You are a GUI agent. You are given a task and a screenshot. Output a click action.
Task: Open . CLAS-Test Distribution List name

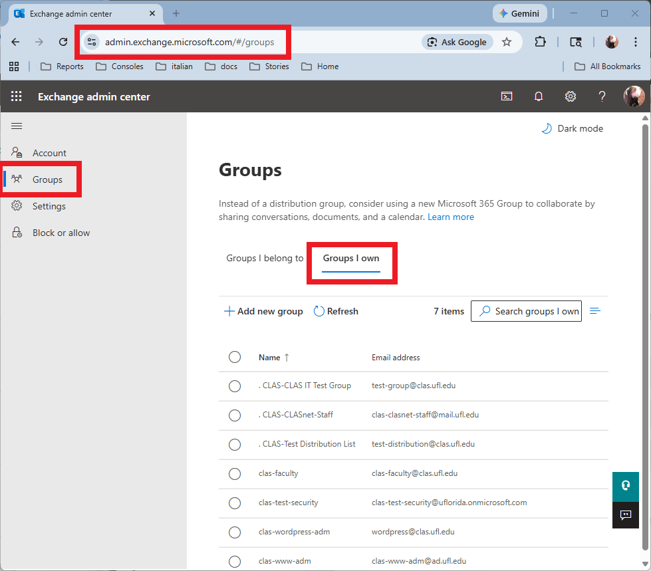pyautogui.click(x=307, y=444)
